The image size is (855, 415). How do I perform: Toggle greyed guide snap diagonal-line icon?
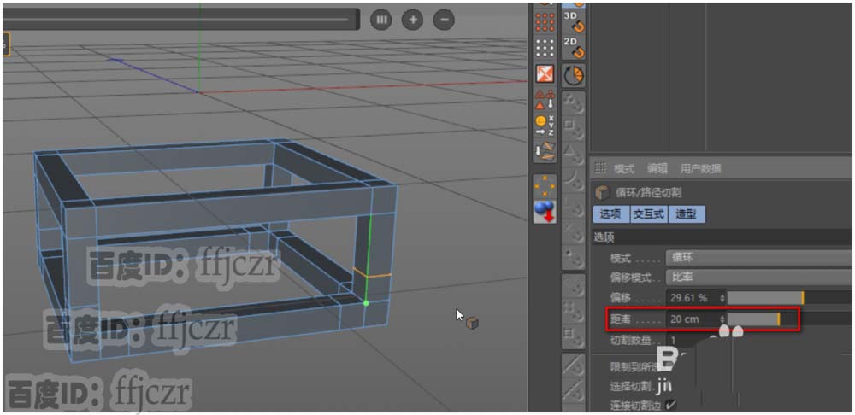[x=574, y=363]
